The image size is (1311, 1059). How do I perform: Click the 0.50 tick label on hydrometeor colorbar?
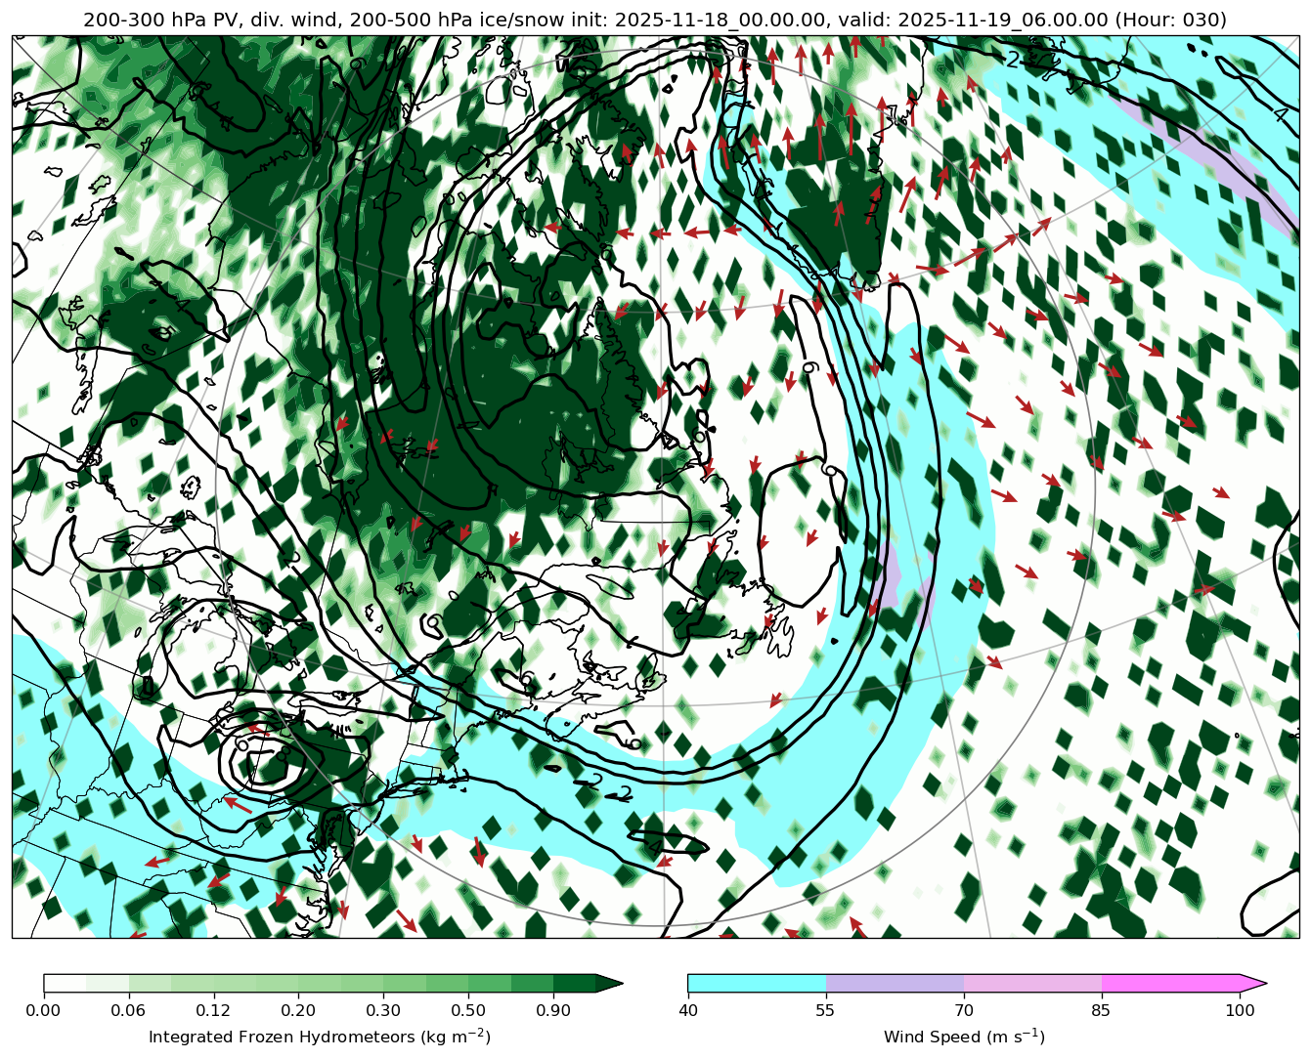pyautogui.click(x=468, y=1010)
